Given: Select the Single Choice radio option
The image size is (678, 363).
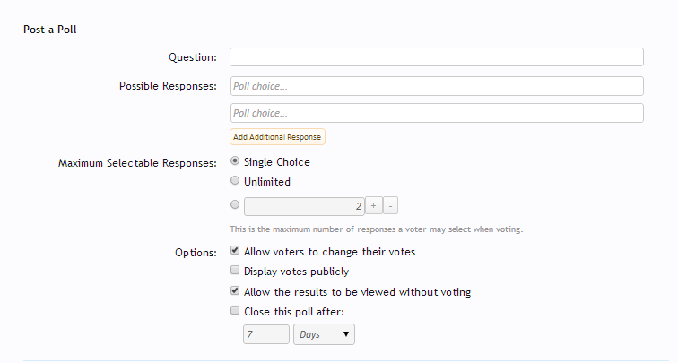Looking at the screenshot, I should (236, 162).
